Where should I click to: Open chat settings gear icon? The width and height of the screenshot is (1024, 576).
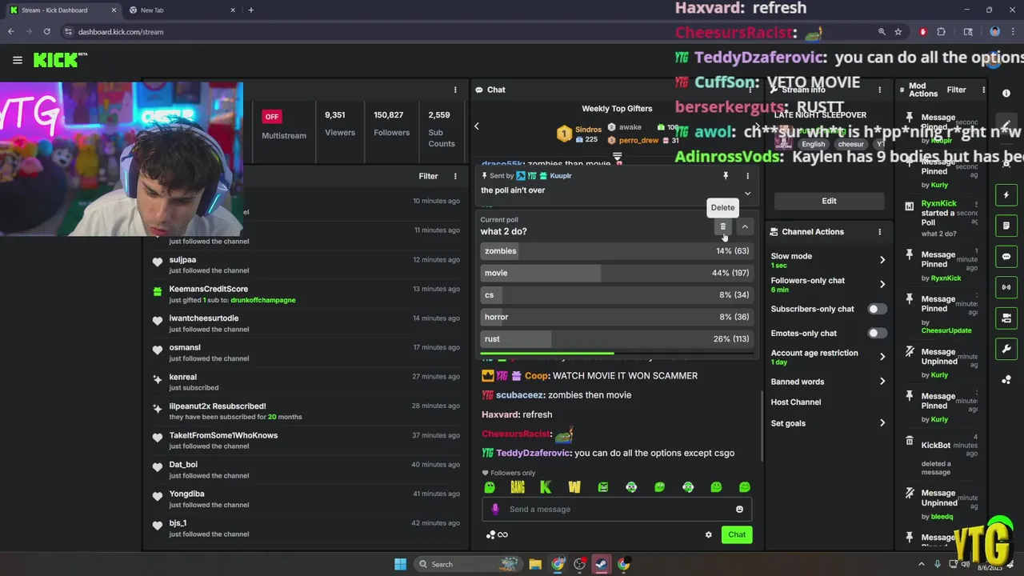coord(708,534)
